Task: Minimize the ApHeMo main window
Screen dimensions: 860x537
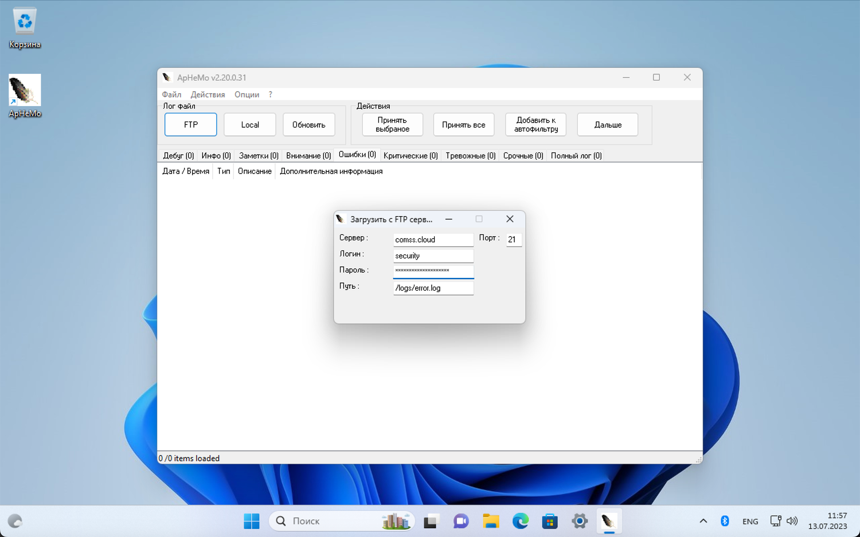Action: 626,77
